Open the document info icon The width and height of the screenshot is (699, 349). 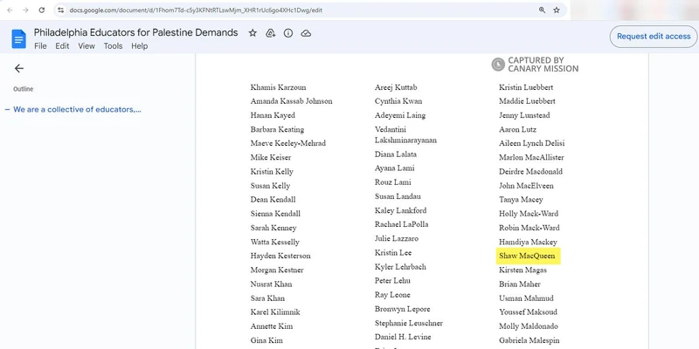(288, 33)
